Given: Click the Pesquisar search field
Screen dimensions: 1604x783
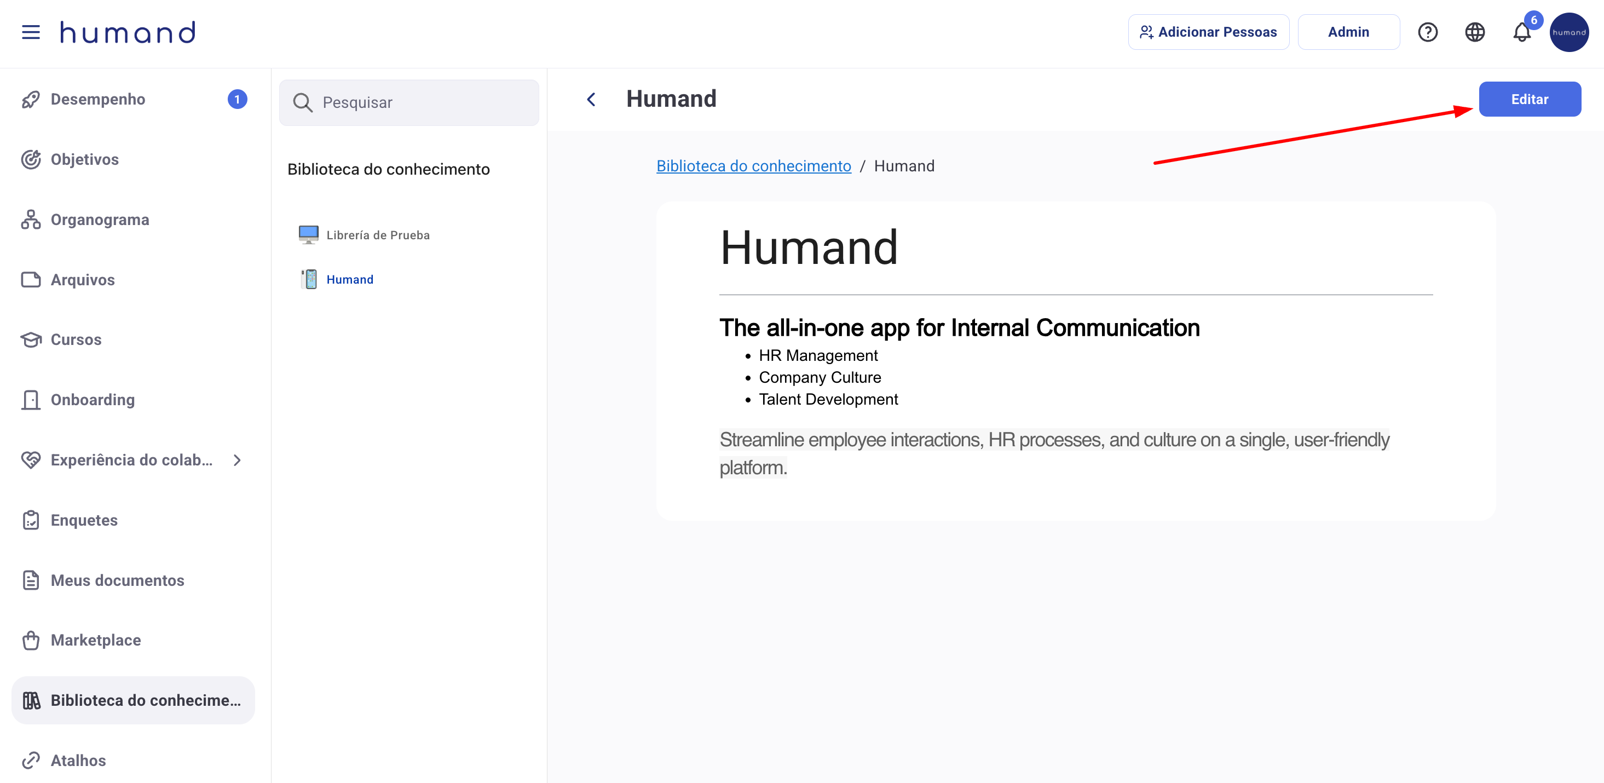Looking at the screenshot, I should pos(409,102).
